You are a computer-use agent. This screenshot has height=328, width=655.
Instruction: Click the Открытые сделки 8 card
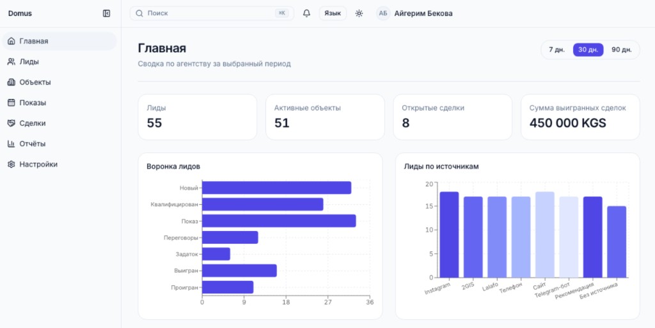452,117
